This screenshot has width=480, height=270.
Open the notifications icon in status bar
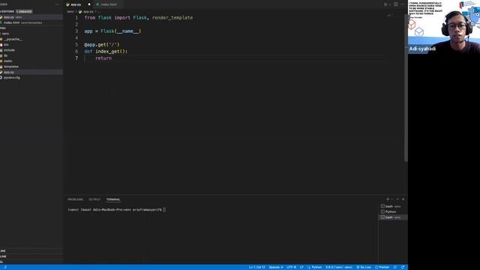[x=403, y=267]
